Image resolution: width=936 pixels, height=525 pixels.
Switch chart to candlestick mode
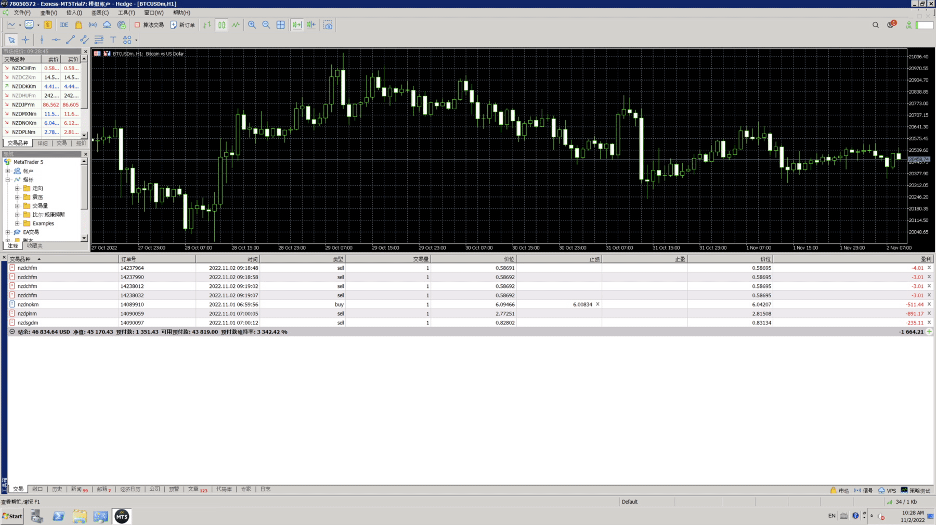pos(222,25)
